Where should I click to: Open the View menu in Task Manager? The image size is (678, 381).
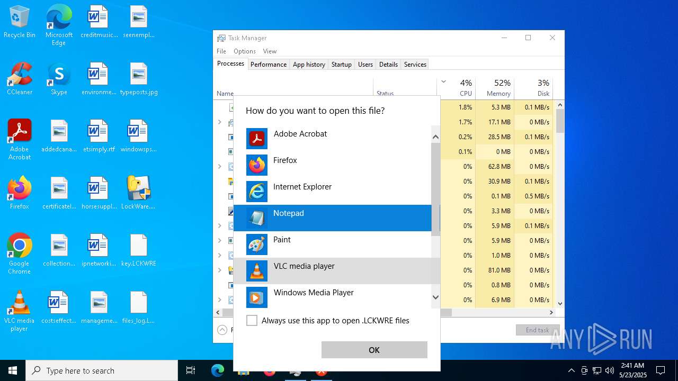click(x=270, y=51)
